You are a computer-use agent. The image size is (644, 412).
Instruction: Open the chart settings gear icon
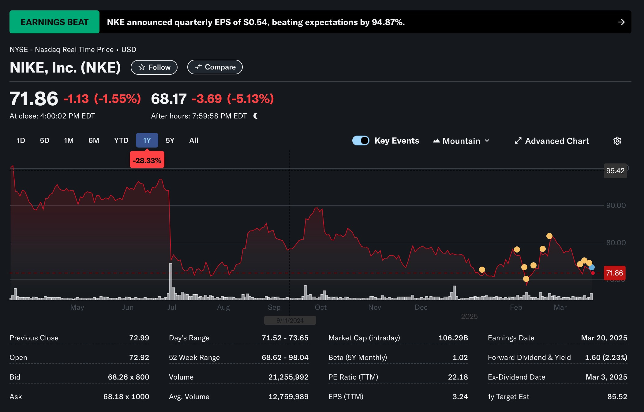tap(617, 141)
